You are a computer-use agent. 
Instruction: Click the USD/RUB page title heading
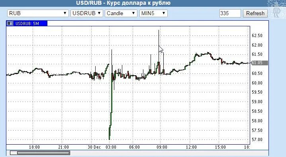click(123, 3)
